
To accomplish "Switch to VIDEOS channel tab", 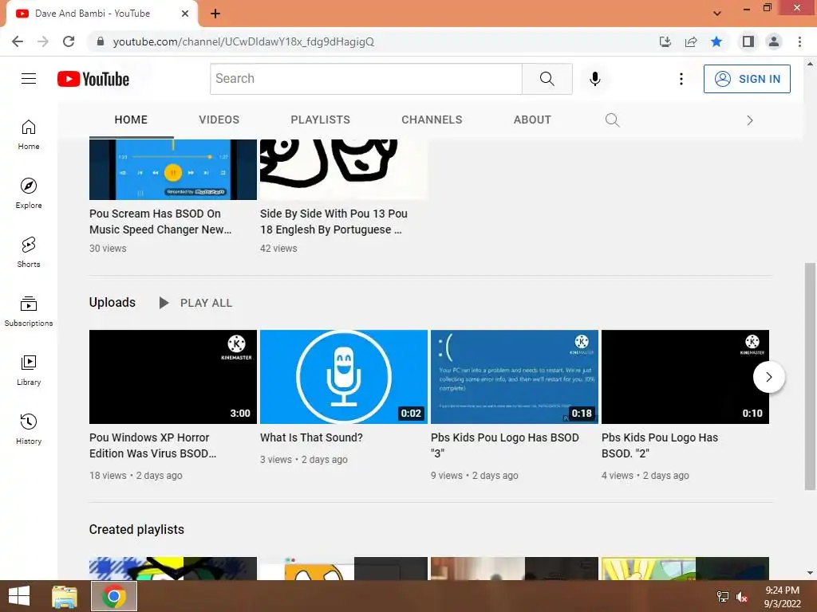I will pyautogui.click(x=219, y=120).
